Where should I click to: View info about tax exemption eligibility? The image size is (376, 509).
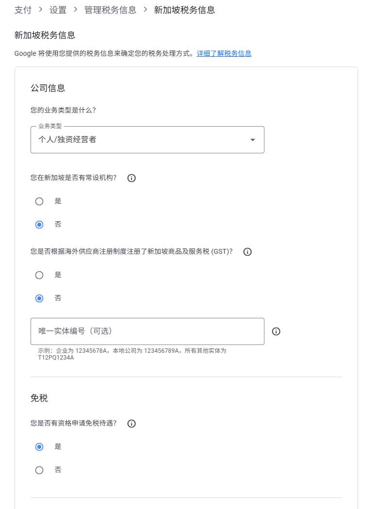click(131, 424)
